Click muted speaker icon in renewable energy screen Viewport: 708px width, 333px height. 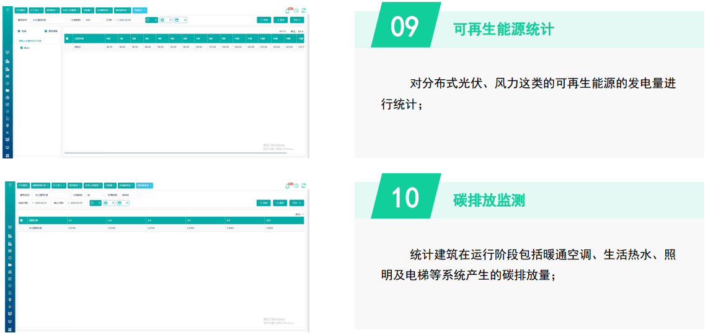(x=296, y=11)
